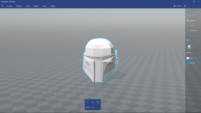The height and width of the screenshot is (113, 201).
Task: Click Select all in side panel
Action: (x=191, y=26)
